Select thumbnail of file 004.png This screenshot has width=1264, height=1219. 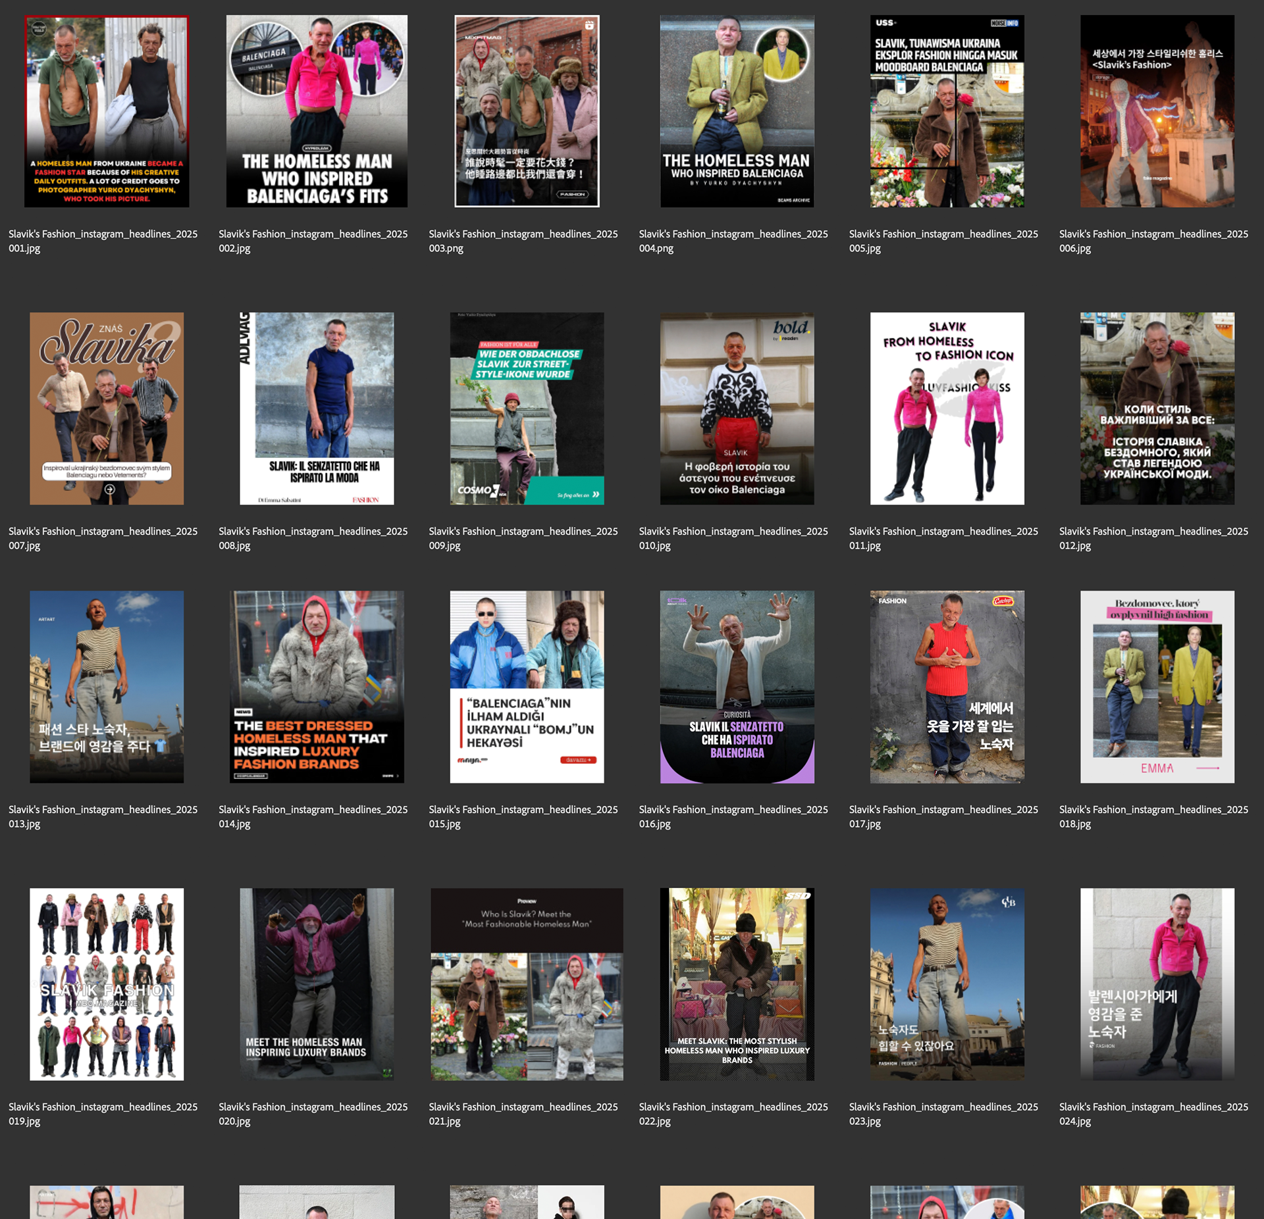click(737, 111)
